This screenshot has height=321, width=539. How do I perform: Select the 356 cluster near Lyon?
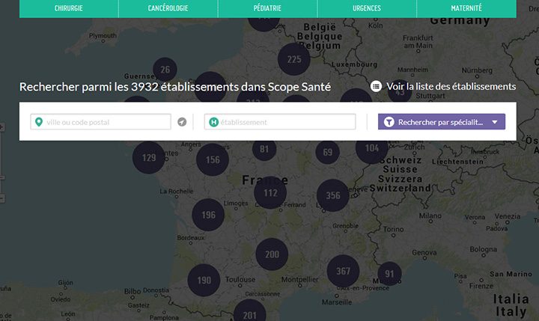coord(332,195)
